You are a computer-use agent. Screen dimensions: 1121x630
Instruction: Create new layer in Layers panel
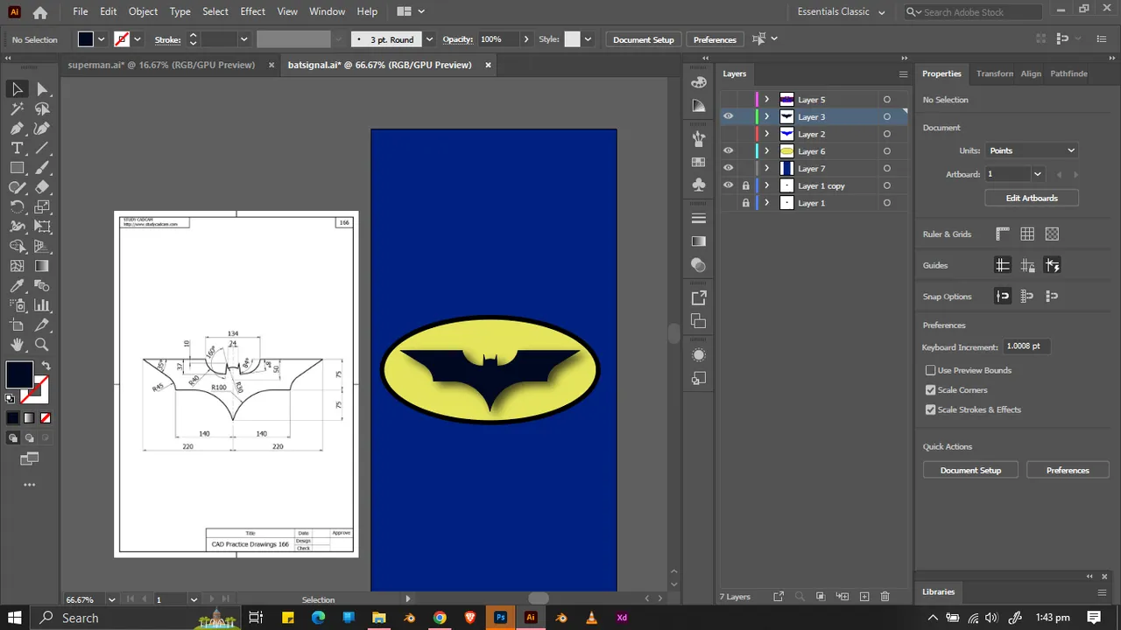(864, 597)
